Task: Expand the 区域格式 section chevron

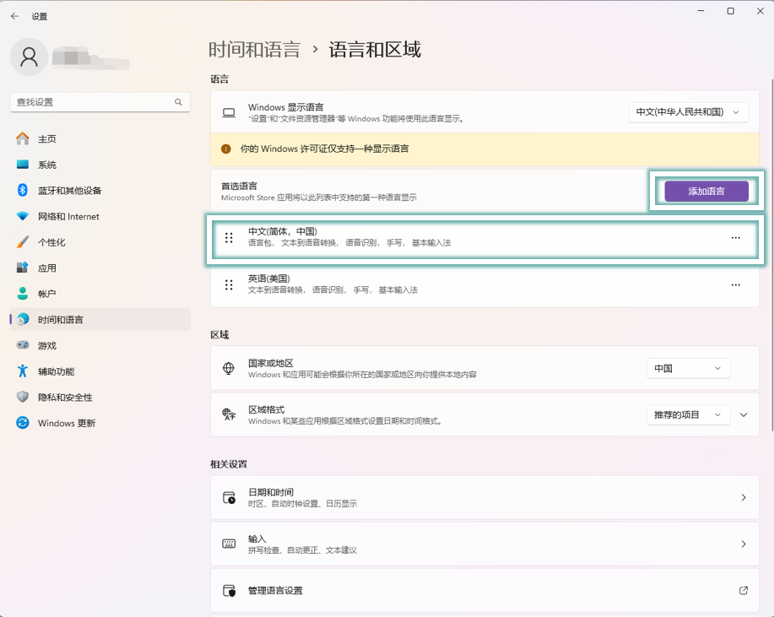Action: point(744,414)
